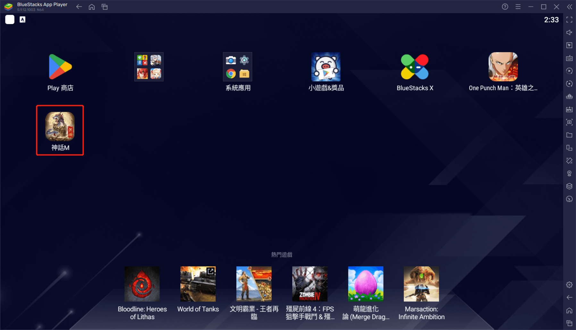Click the sync operations circular icon
Viewport: 576px width, 330px height.
(x=569, y=84)
